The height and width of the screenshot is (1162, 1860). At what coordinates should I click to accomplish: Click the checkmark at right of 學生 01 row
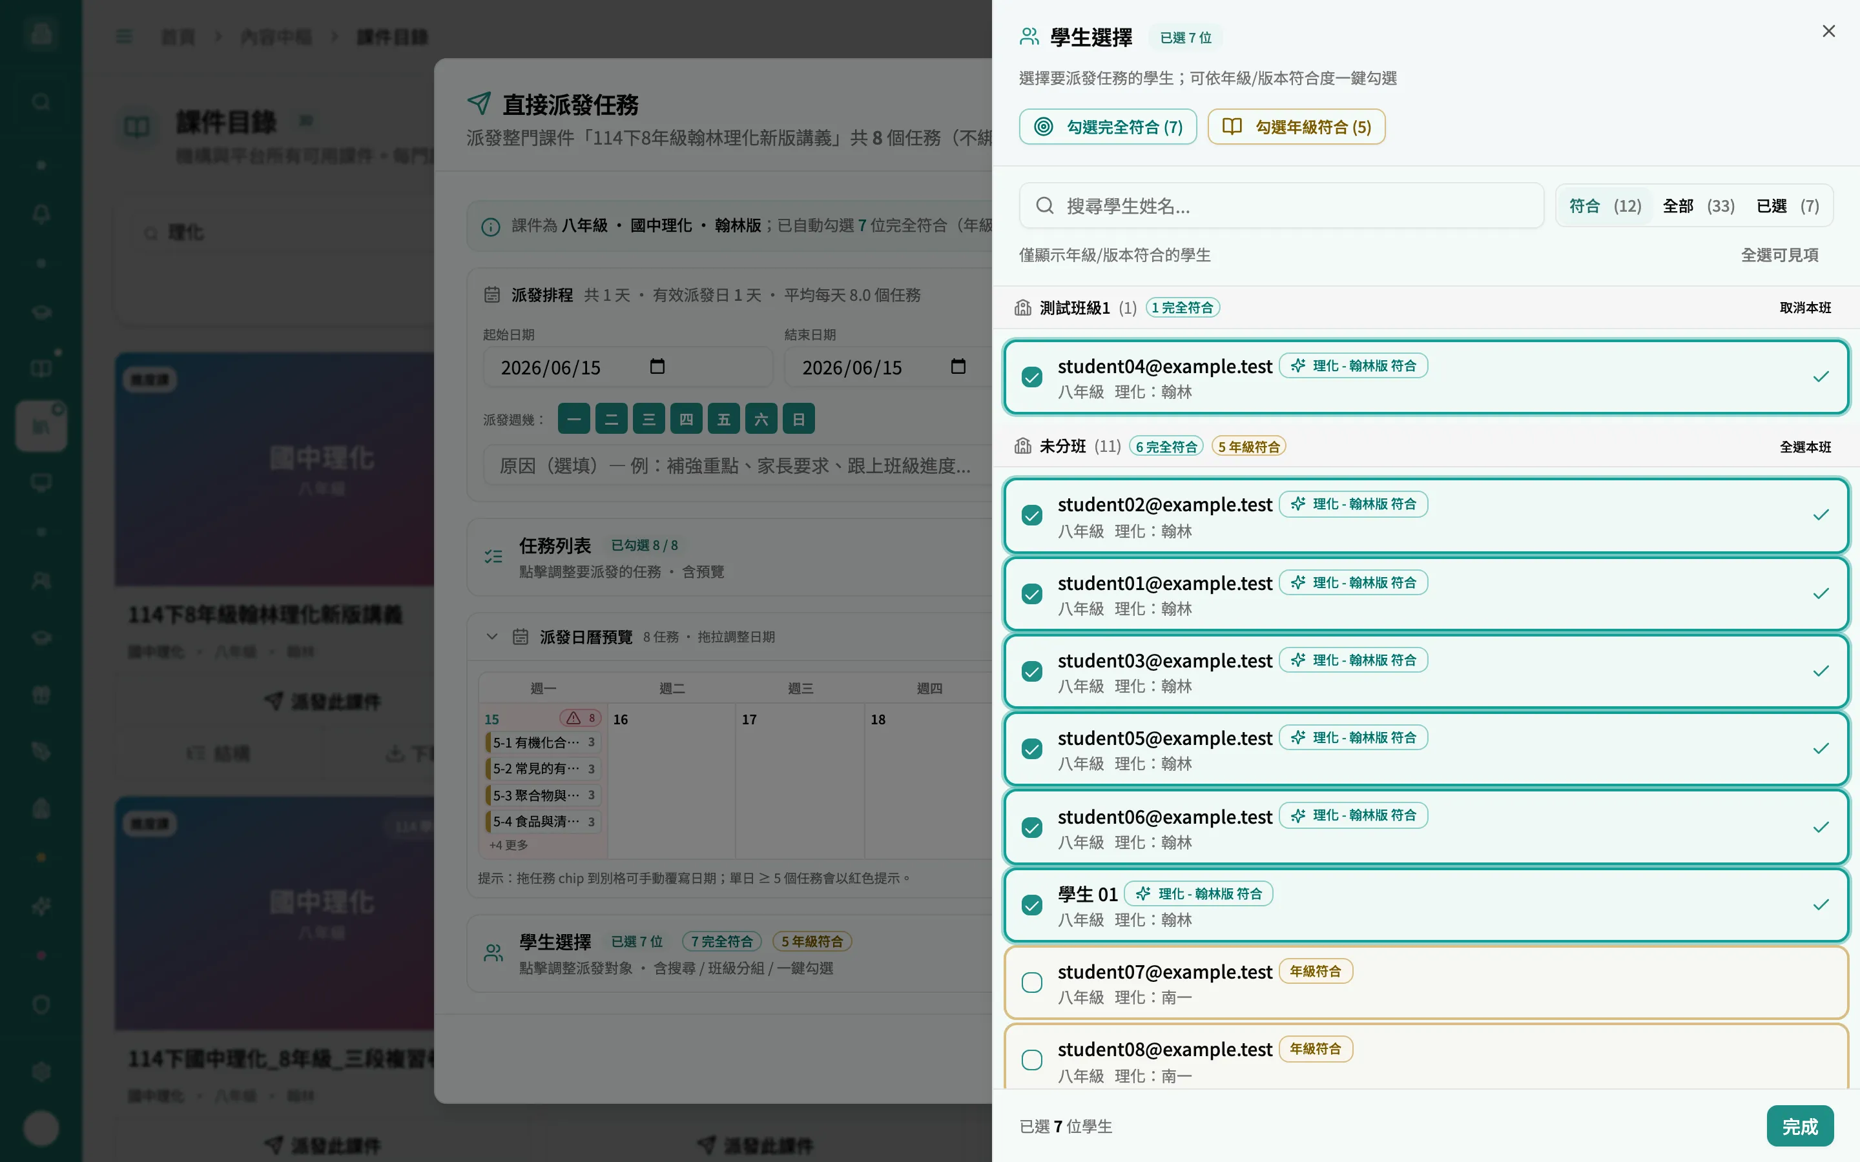point(1821,904)
